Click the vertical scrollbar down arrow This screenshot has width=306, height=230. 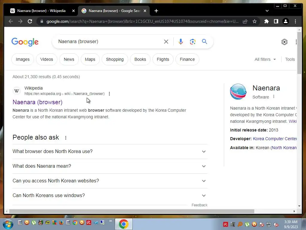pos(299,206)
